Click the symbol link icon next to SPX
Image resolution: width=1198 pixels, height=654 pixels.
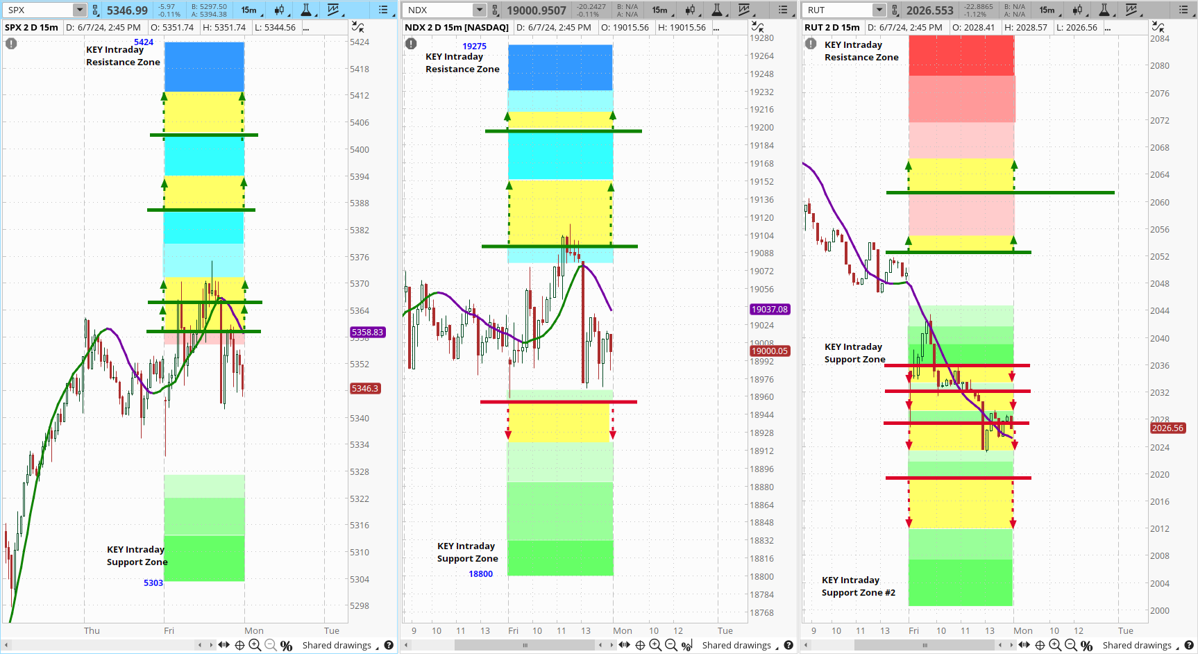(x=96, y=10)
